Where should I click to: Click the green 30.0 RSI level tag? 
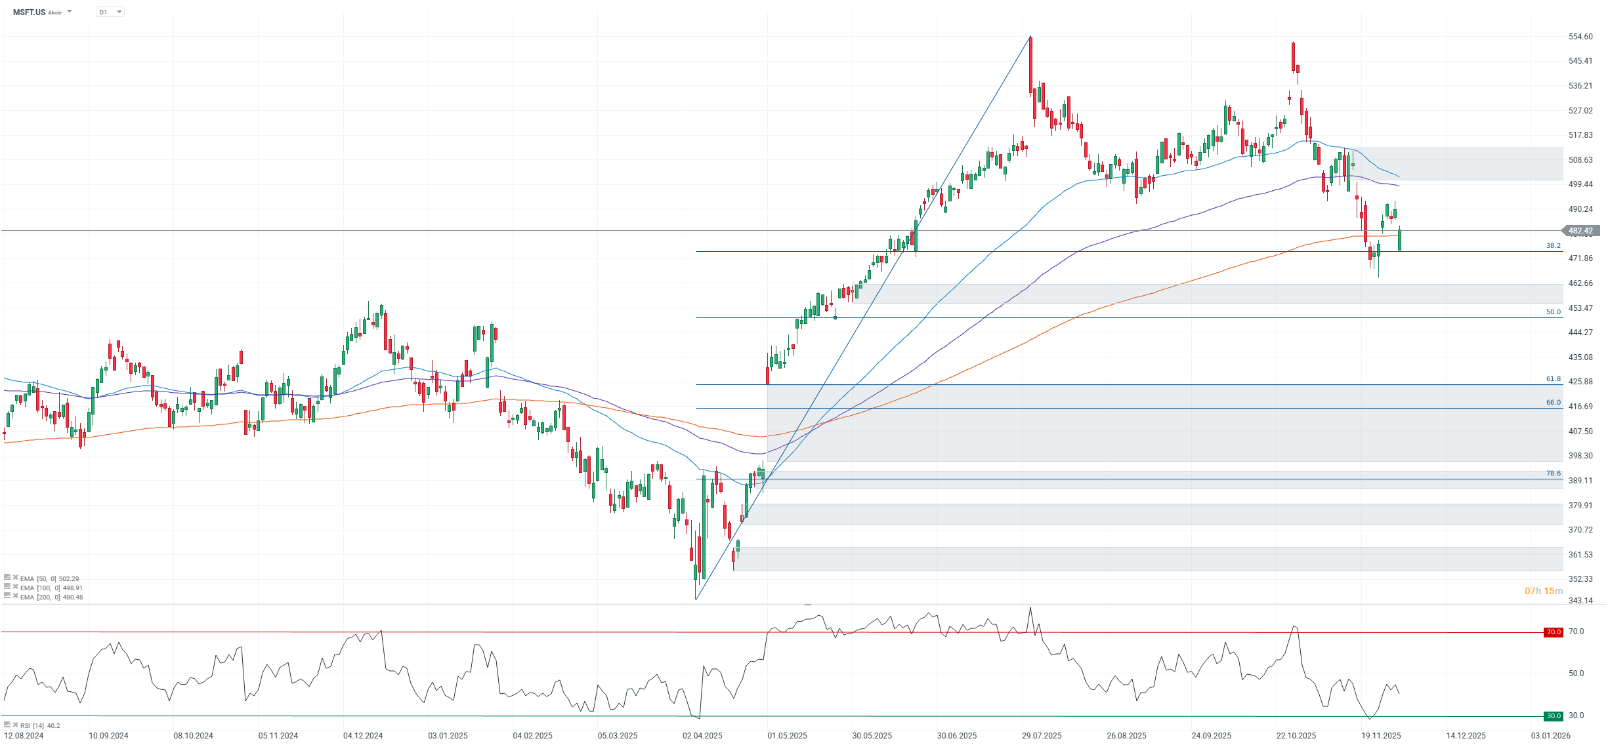[x=1553, y=716]
